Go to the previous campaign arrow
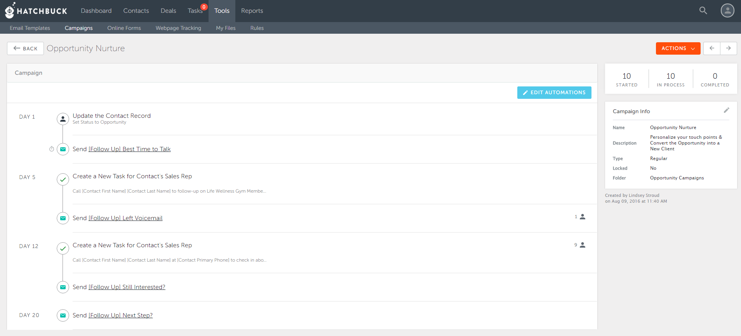Viewport: 741px width, 336px height. coord(711,48)
